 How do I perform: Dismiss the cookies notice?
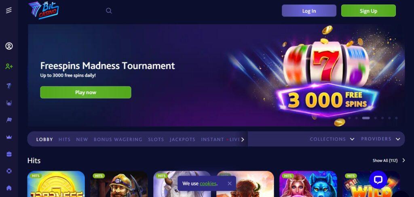click(230, 184)
